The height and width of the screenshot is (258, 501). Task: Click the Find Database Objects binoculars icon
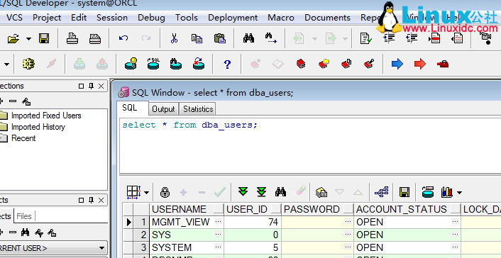click(175, 64)
